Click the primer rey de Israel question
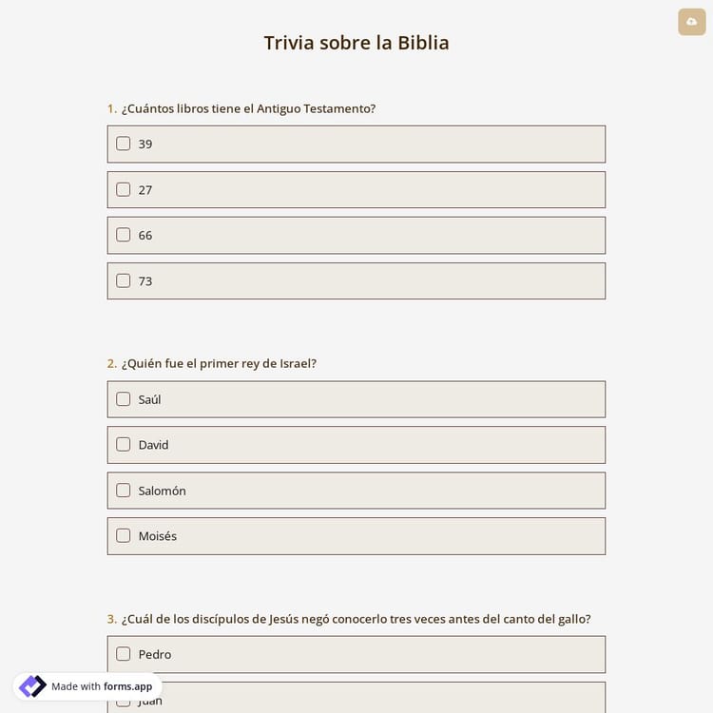This screenshot has height=713, width=713. 219,363
